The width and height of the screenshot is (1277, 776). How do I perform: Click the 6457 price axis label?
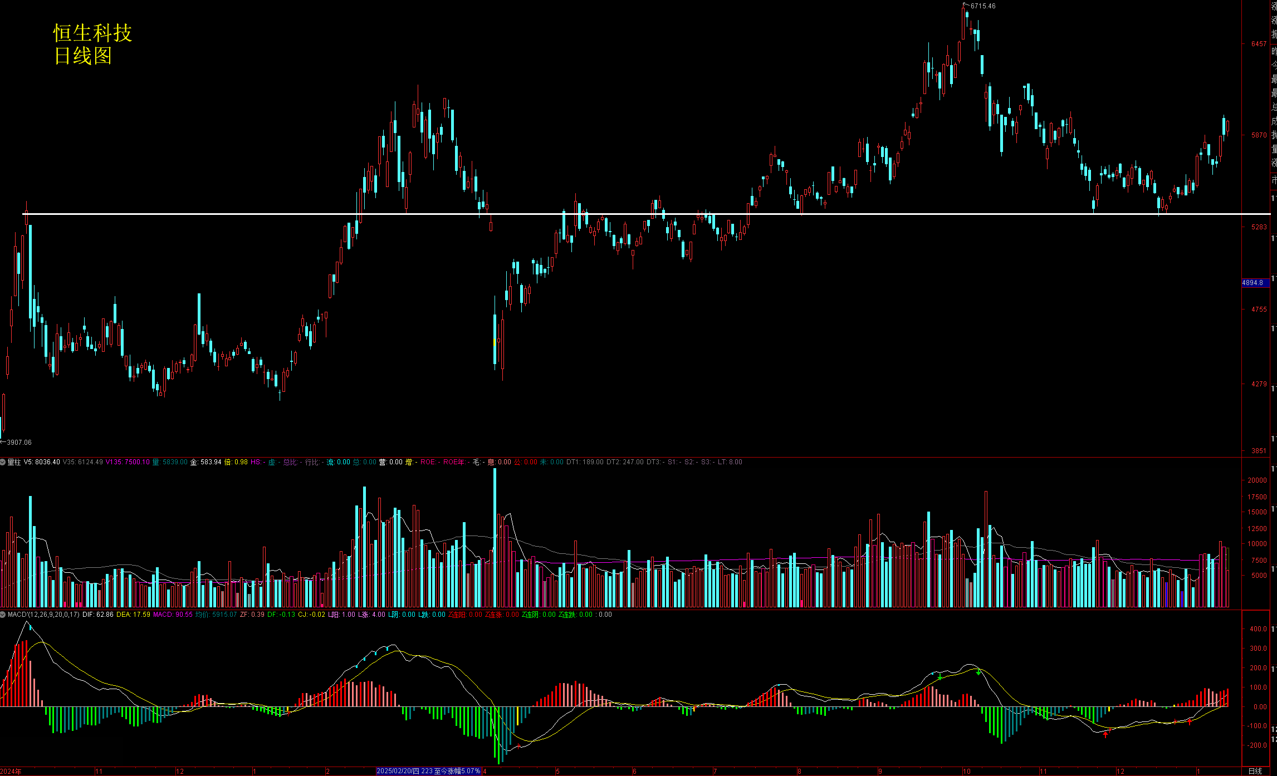pyautogui.click(x=1259, y=44)
